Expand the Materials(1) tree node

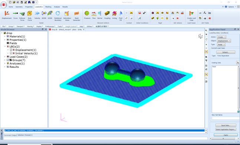(5, 36)
